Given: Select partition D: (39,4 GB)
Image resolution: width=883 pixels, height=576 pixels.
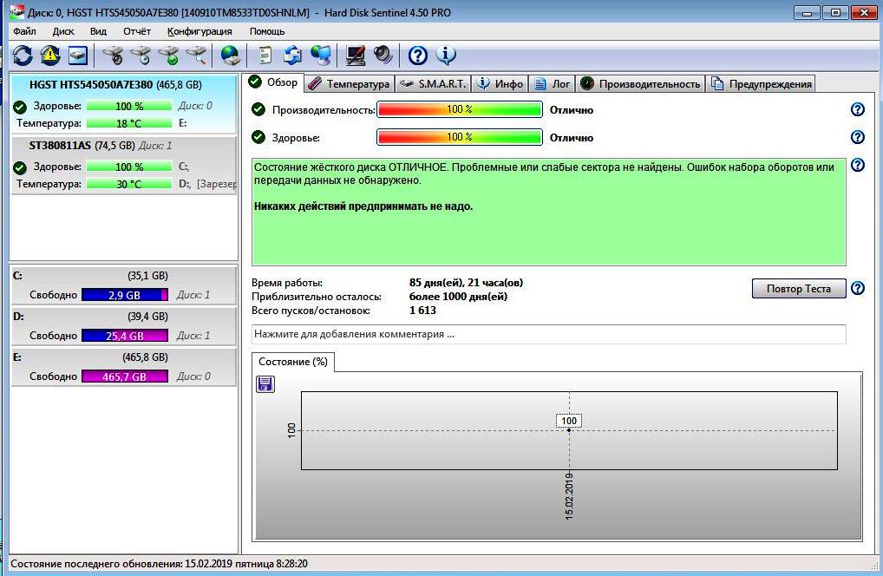Looking at the screenshot, I should coord(124,326).
